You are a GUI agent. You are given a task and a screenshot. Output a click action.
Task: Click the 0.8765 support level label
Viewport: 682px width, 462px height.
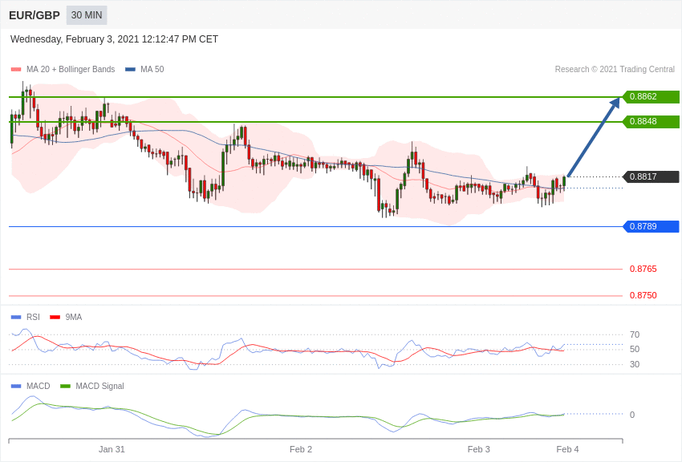tap(643, 269)
